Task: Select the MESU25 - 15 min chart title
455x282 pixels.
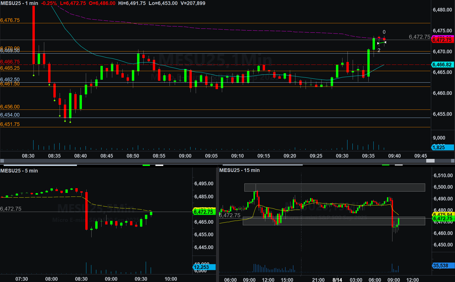Action: pos(239,170)
